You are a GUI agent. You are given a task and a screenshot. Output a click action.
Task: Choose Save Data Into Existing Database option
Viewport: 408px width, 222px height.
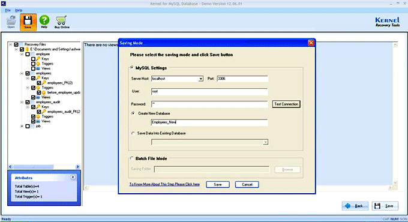[x=133, y=133]
